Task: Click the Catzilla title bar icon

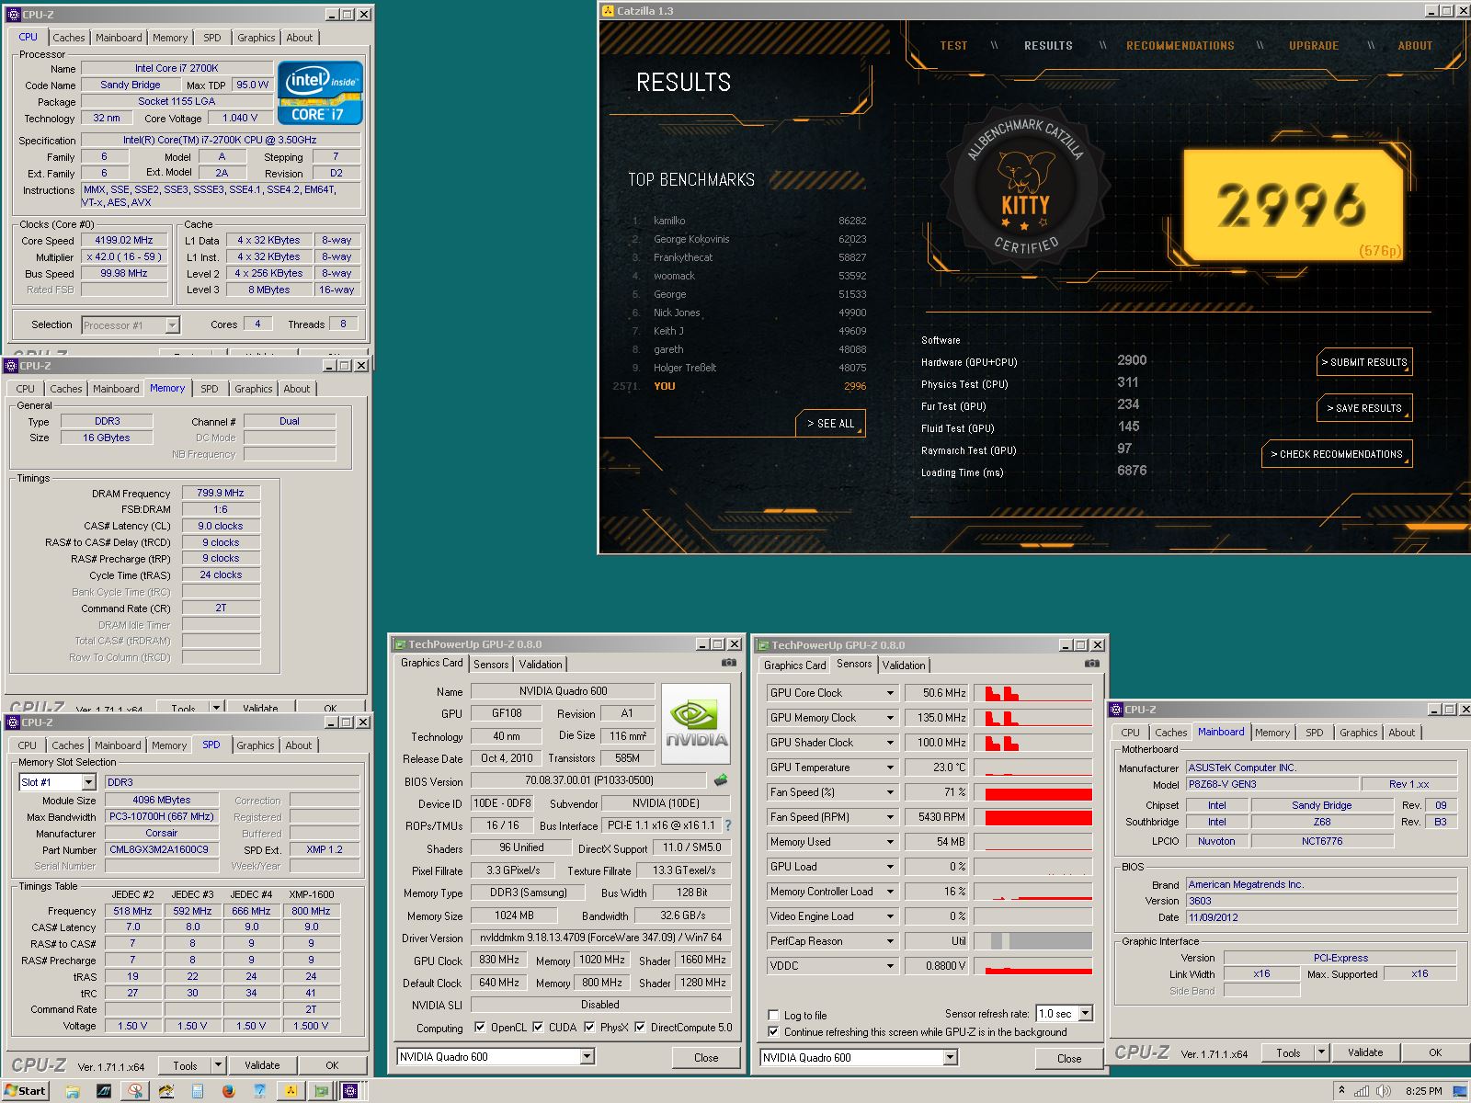Action: [x=608, y=11]
